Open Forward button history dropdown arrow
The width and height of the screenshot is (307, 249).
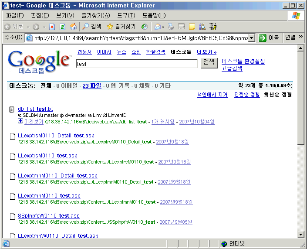[44, 27]
